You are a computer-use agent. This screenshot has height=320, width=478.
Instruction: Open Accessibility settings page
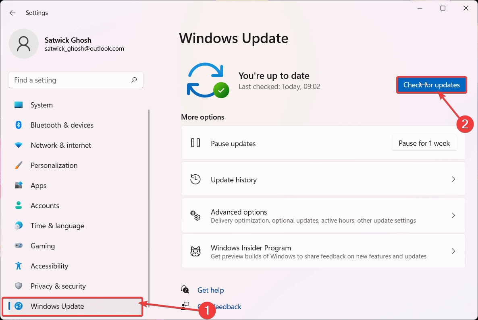(x=76, y=266)
